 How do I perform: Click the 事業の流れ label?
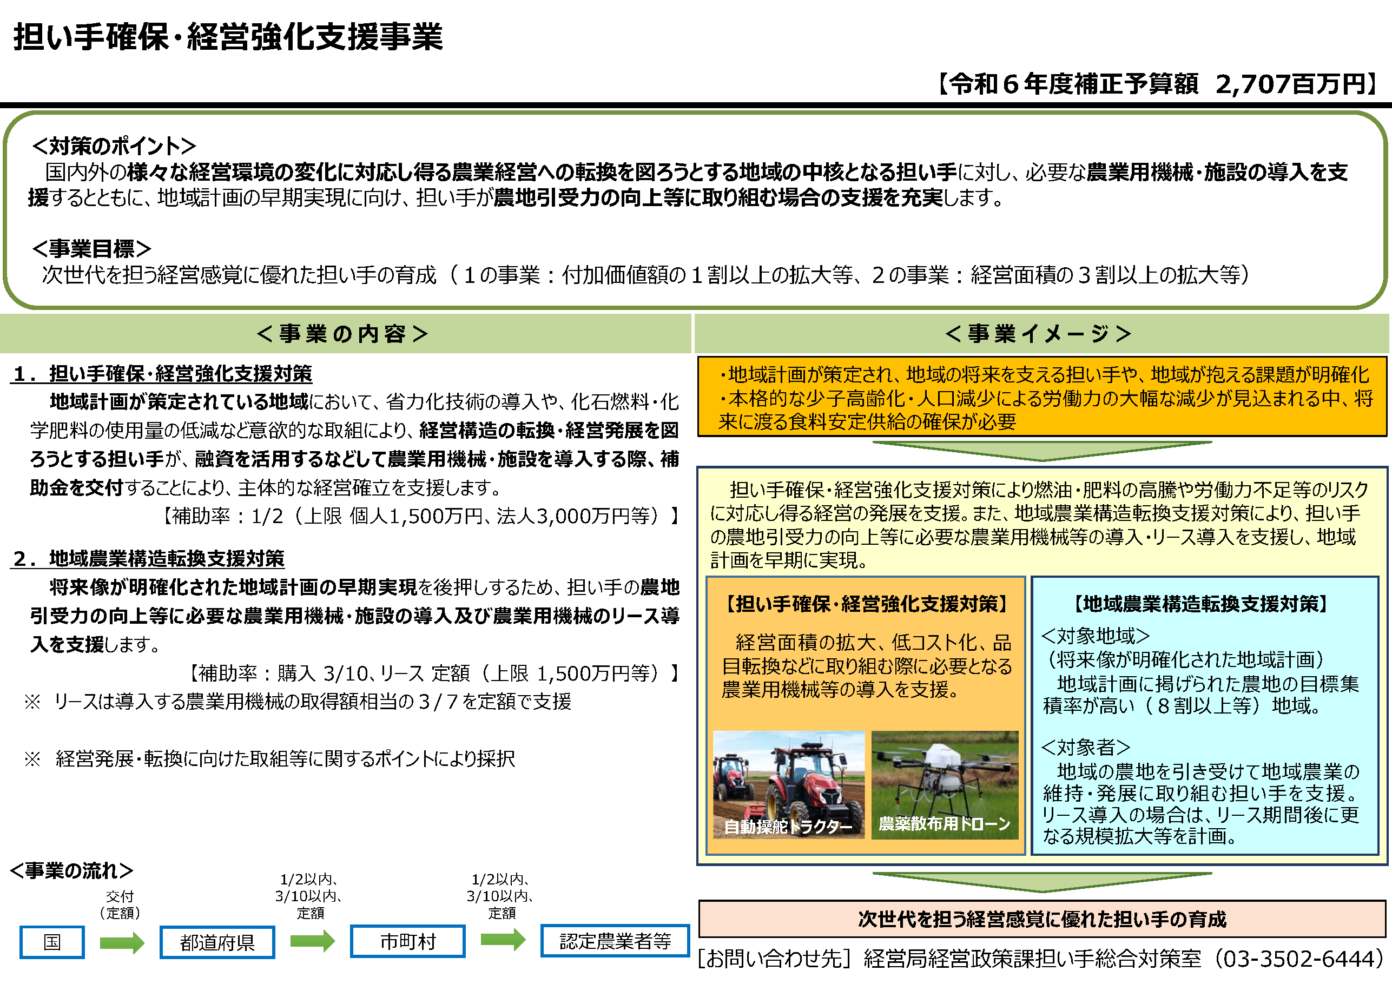71,870
